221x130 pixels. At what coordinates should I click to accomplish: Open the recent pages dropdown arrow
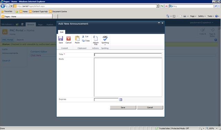(11, 6)
